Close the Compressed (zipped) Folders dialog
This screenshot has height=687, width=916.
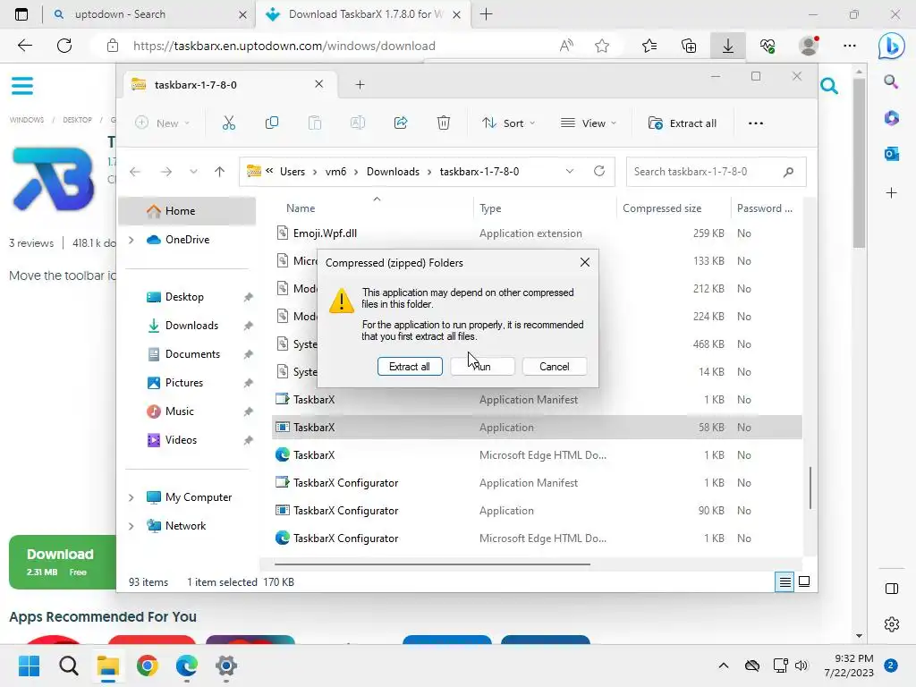(x=585, y=262)
